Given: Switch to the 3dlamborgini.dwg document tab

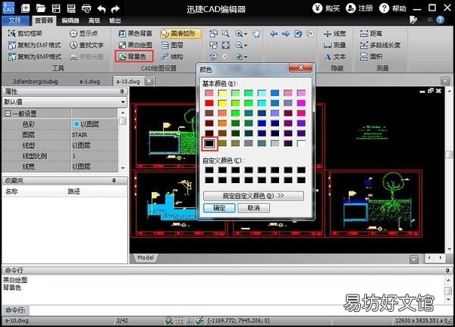Looking at the screenshot, I should 35,82.
